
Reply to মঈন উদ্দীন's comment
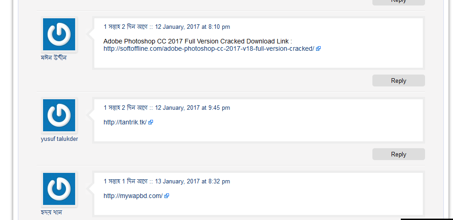point(398,80)
